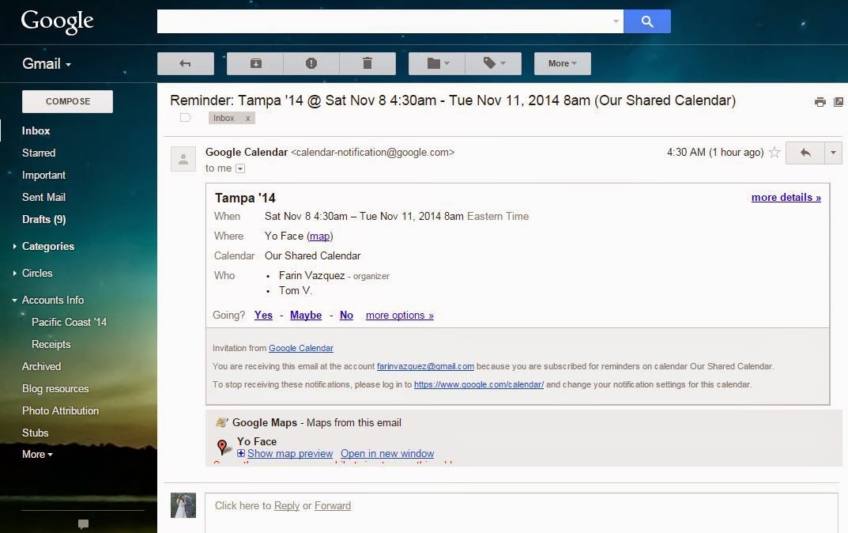848x533 pixels.
Task: Click the chat bubble icon at sidebar bottom
Action: pyautogui.click(x=83, y=524)
